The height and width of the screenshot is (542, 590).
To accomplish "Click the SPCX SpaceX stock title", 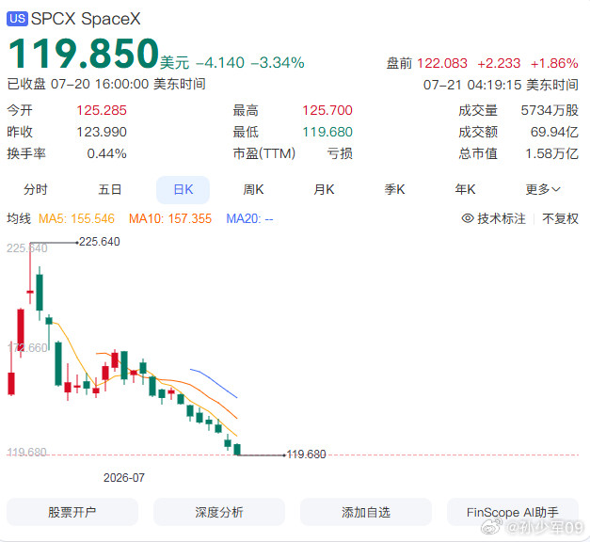I will (86, 19).
